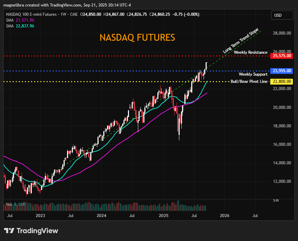Click the 2024 time axis label
This screenshot has width=298, height=241.
(101, 216)
